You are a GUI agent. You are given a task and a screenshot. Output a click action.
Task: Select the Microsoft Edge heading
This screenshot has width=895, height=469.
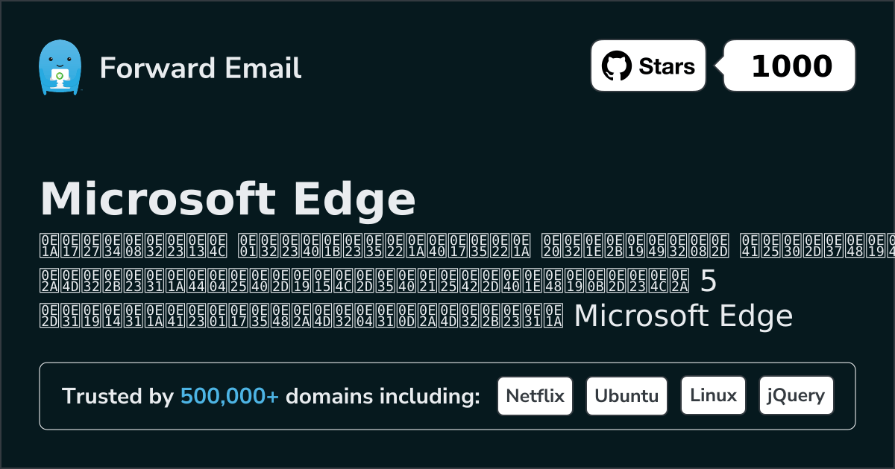[x=227, y=199]
